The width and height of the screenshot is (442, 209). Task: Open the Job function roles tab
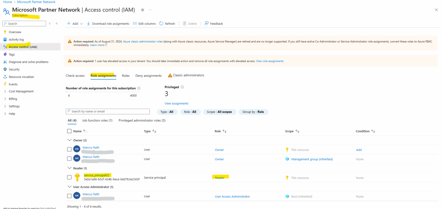point(97,120)
